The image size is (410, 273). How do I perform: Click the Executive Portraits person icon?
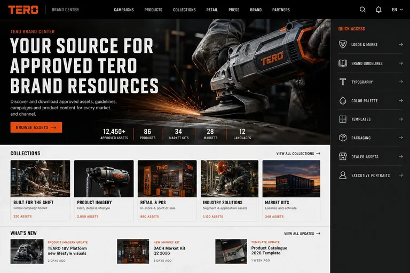pos(343,175)
